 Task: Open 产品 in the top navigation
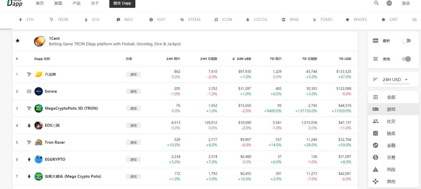click(x=77, y=3)
